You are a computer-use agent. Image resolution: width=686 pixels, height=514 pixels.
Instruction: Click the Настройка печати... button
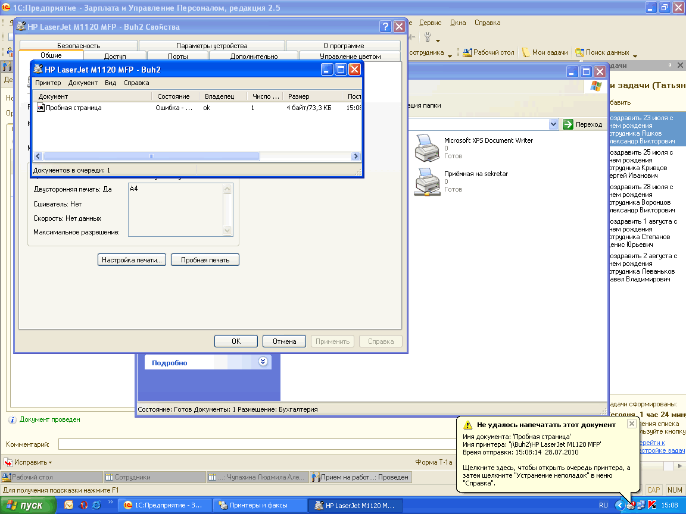[132, 259]
